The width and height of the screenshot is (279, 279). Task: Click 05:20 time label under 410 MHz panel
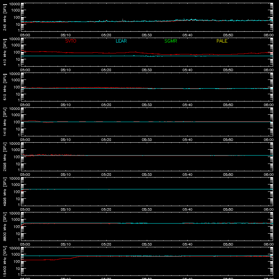(x=106, y=70)
